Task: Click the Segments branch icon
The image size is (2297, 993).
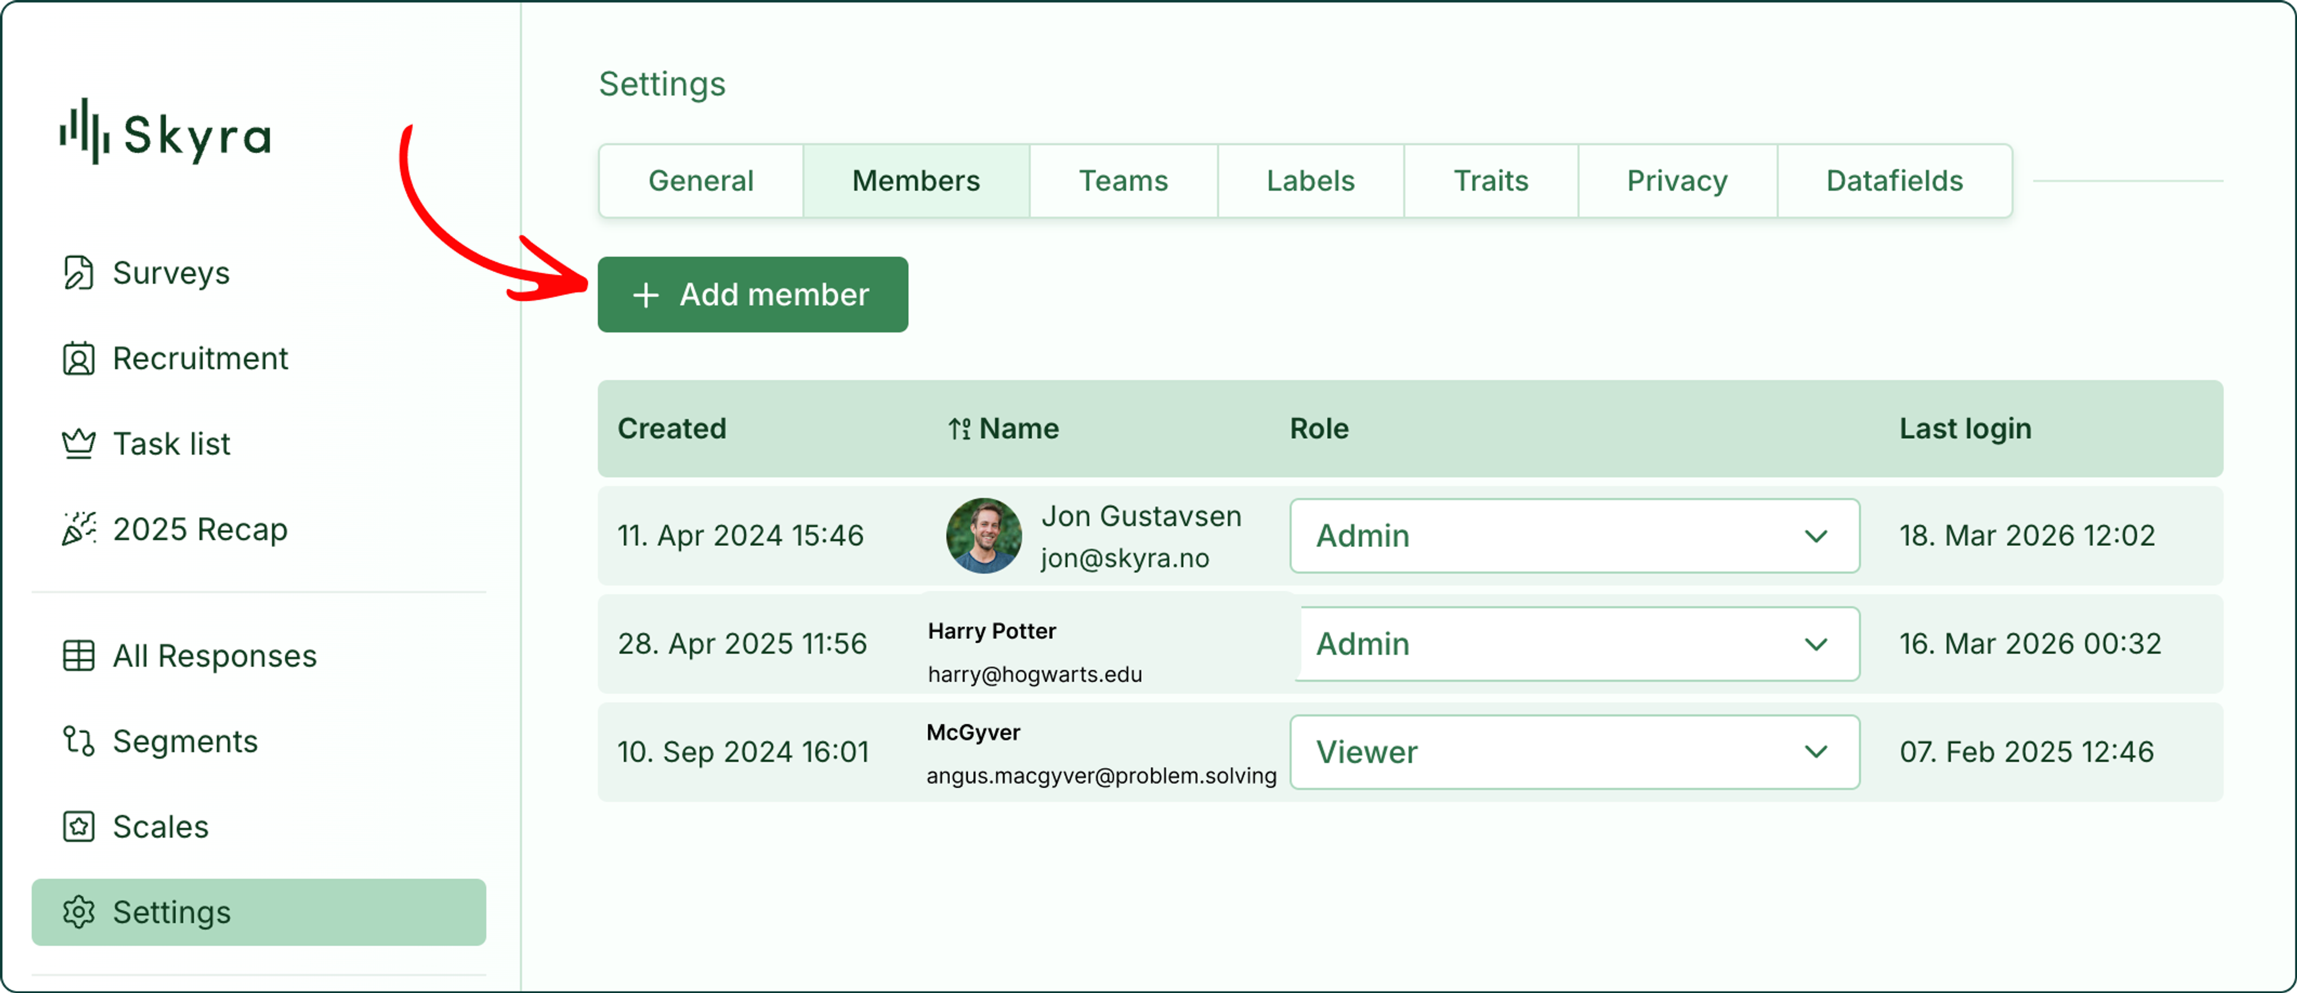Action: [x=78, y=741]
